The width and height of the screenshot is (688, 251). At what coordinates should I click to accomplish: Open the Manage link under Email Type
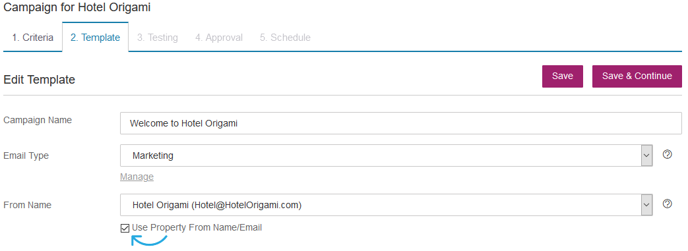click(x=137, y=177)
